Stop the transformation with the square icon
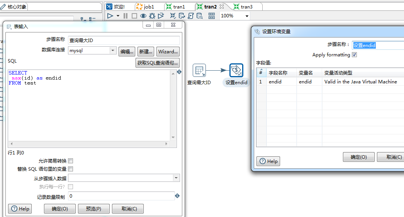Screen dimensions: 404x217 pos(134,16)
